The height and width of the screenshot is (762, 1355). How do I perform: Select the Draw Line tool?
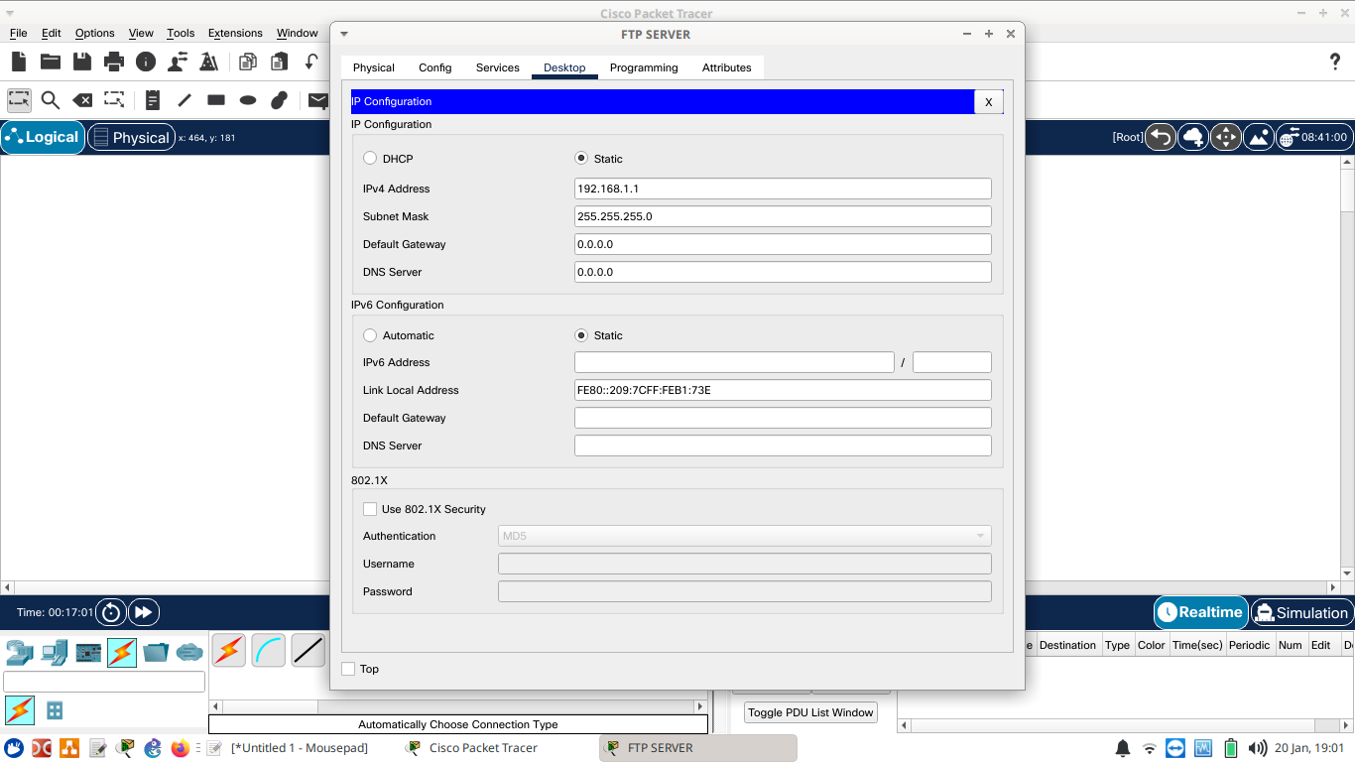[x=185, y=100]
